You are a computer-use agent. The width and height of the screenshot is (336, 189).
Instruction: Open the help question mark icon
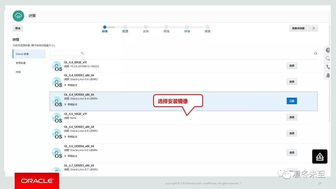click(328, 50)
